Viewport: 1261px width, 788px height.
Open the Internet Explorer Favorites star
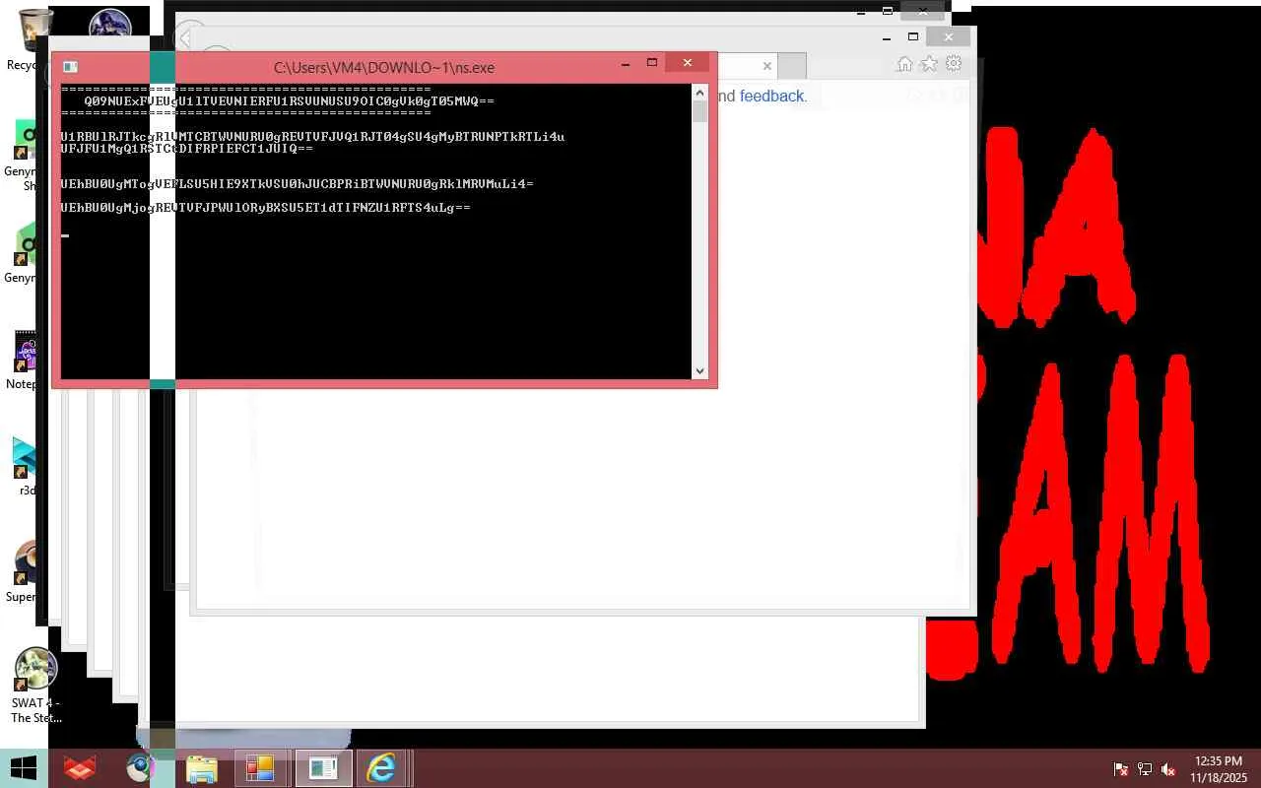[x=929, y=64]
